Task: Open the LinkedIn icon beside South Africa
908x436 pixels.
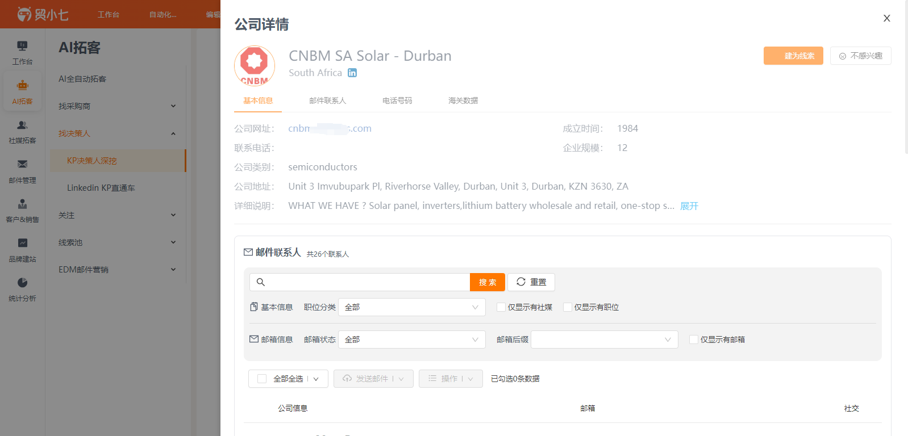Action: click(352, 73)
